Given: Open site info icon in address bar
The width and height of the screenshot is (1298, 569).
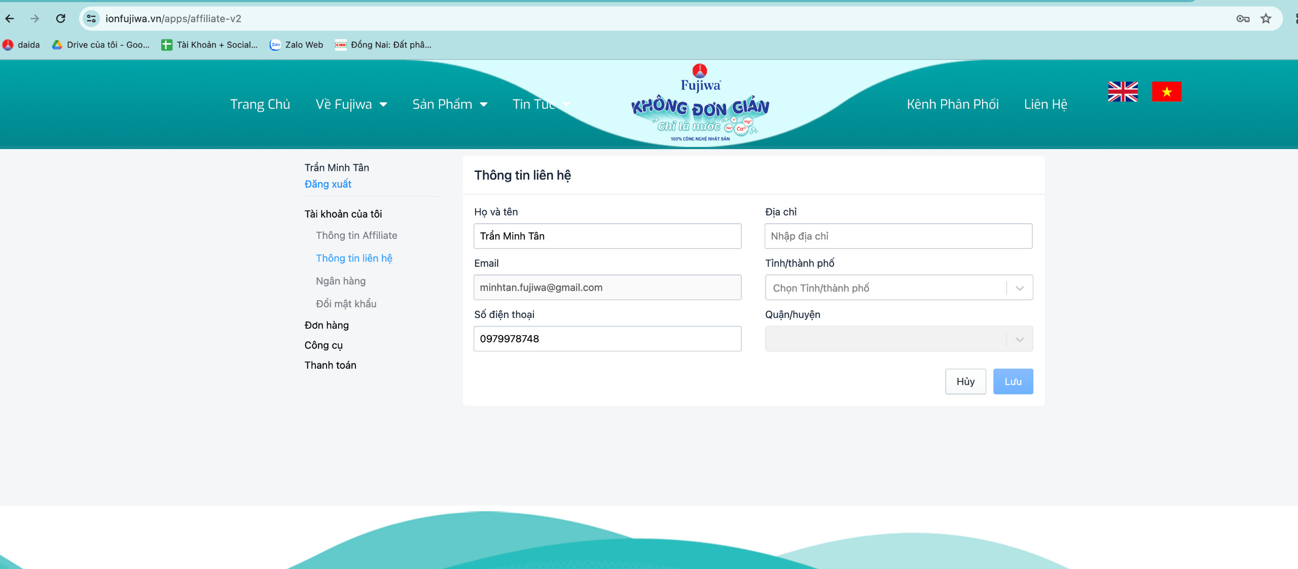Looking at the screenshot, I should [91, 19].
